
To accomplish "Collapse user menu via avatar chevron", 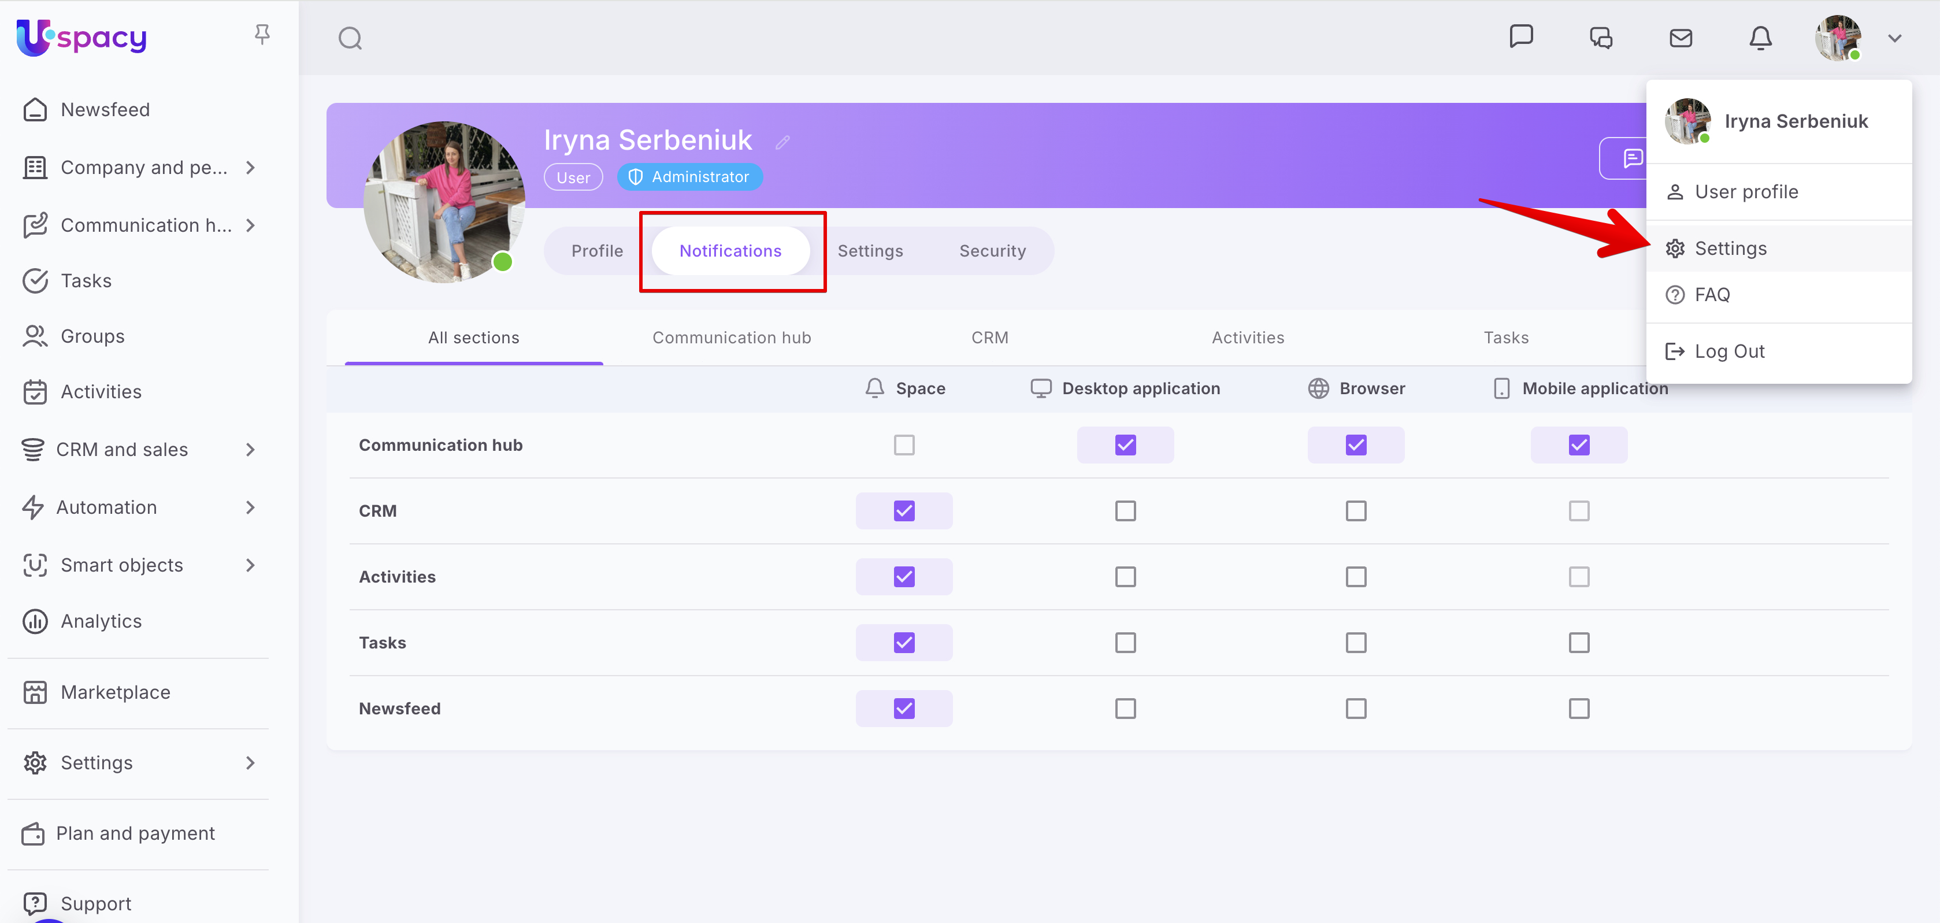I will [x=1894, y=38].
